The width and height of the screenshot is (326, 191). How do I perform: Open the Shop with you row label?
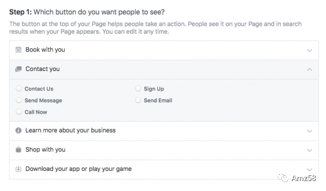click(45, 149)
